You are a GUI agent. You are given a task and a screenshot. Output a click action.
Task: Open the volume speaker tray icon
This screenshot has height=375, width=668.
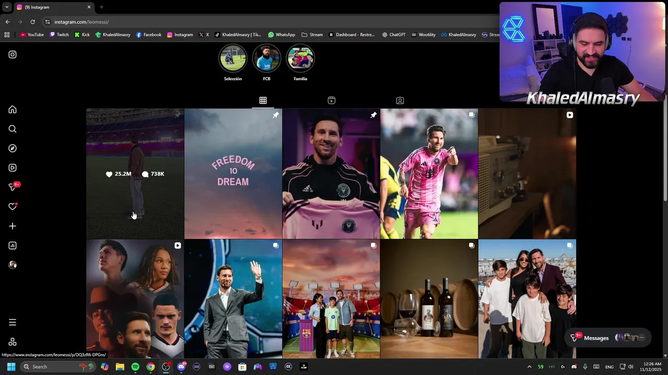click(630, 367)
